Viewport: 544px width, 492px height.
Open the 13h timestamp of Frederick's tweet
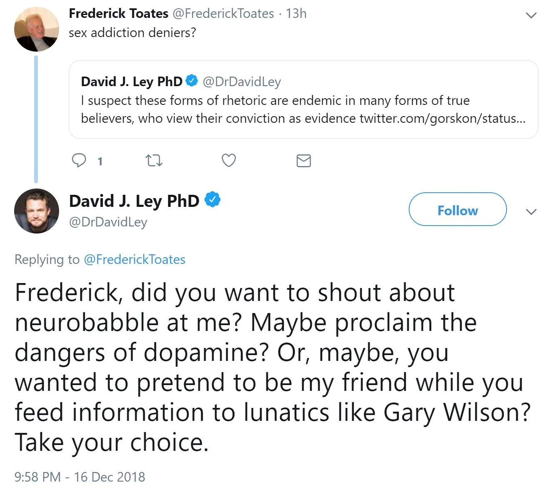pos(296,13)
